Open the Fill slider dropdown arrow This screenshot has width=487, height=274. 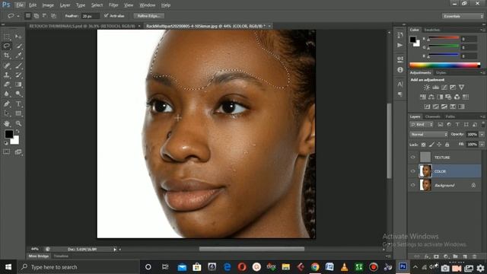[x=482, y=145]
